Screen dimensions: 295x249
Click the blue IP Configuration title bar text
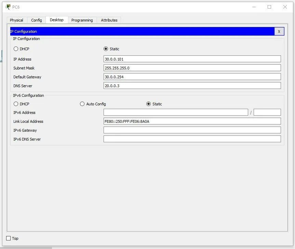(x=23, y=31)
